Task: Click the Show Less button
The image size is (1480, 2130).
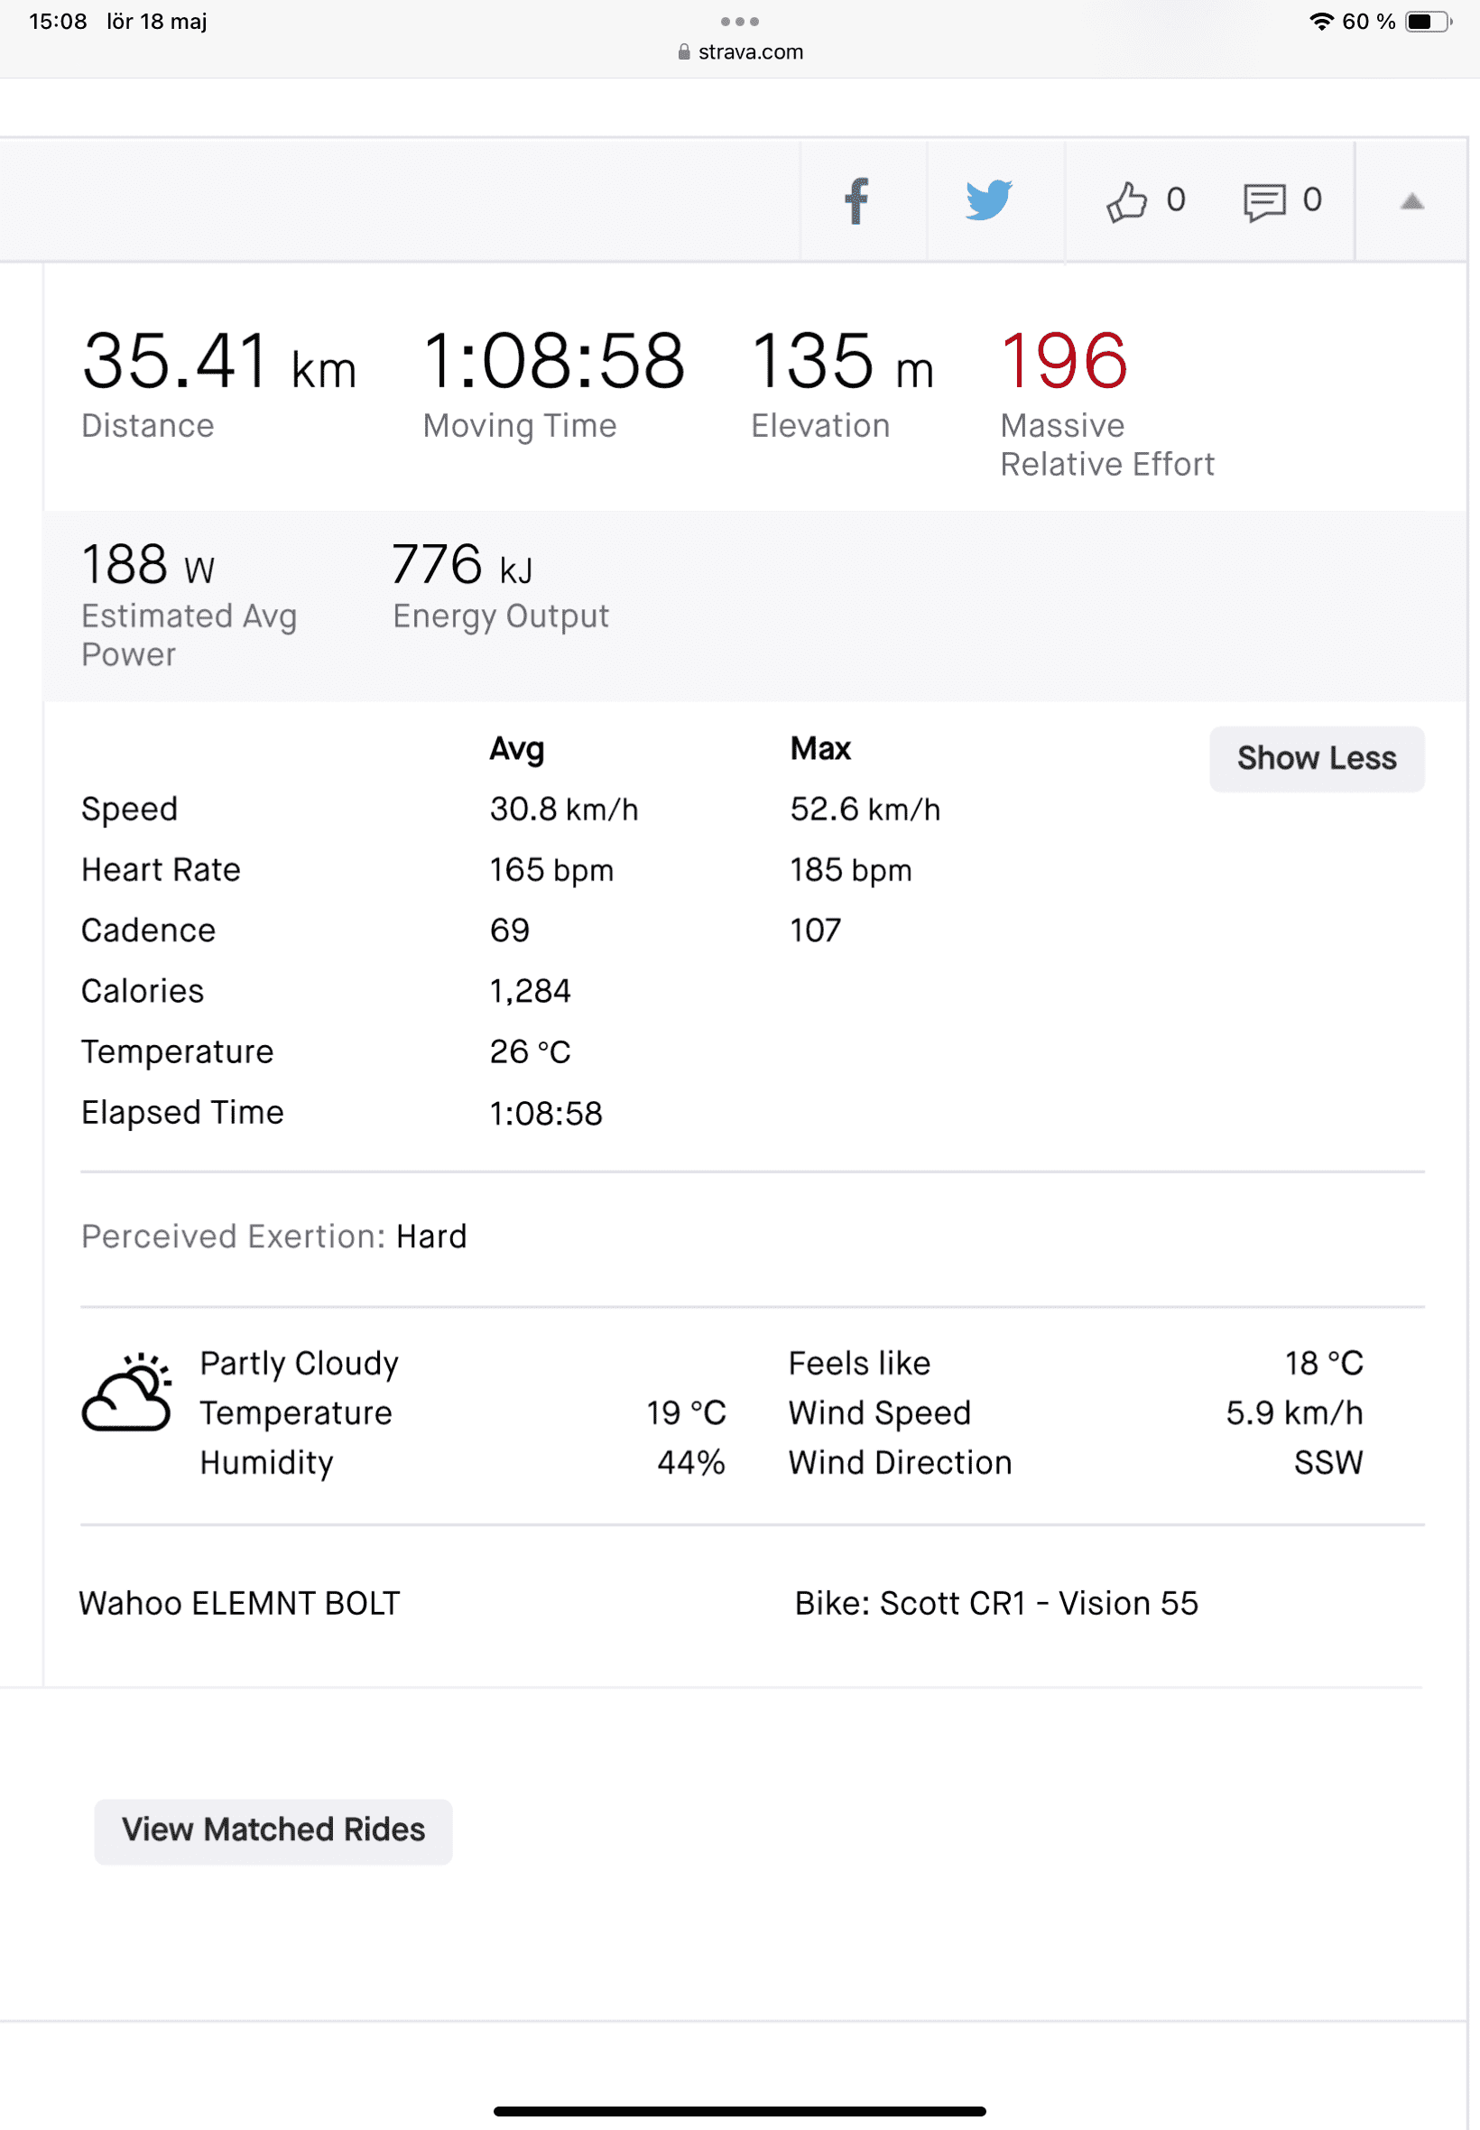Action: pyautogui.click(x=1317, y=758)
